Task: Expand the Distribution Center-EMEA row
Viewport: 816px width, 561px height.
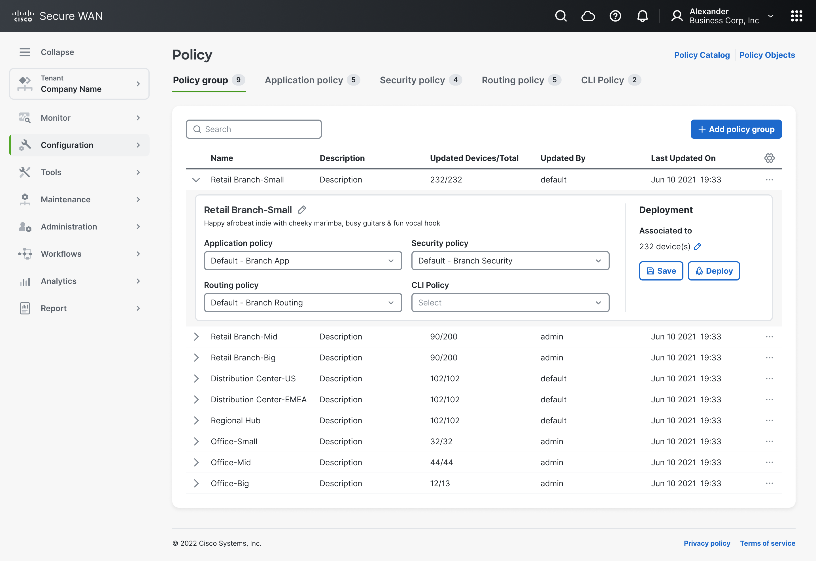Action: [196, 400]
